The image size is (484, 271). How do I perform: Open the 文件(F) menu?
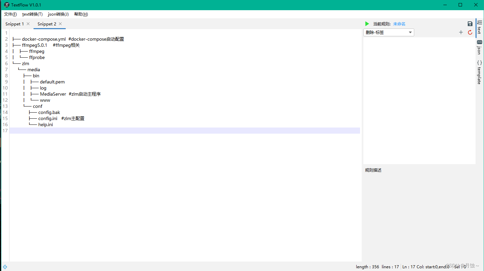point(10,14)
